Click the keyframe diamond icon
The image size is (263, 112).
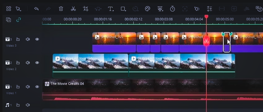click(197, 9)
